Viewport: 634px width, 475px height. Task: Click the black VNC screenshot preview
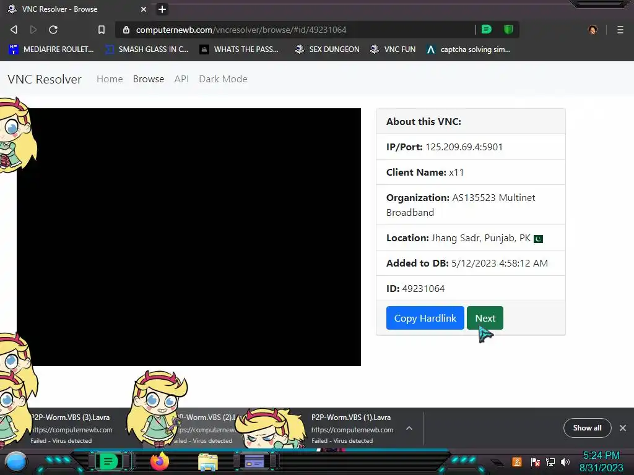(189, 237)
